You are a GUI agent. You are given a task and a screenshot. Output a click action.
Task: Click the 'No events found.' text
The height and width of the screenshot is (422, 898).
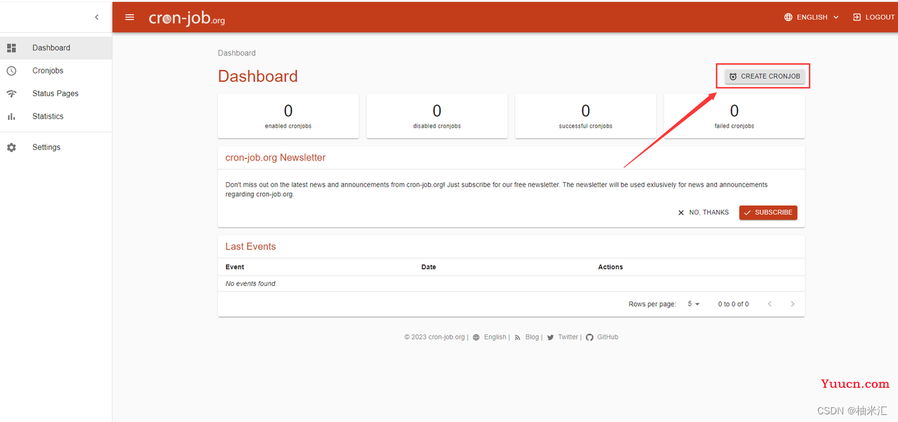pyautogui.click(x=251, y=284)
